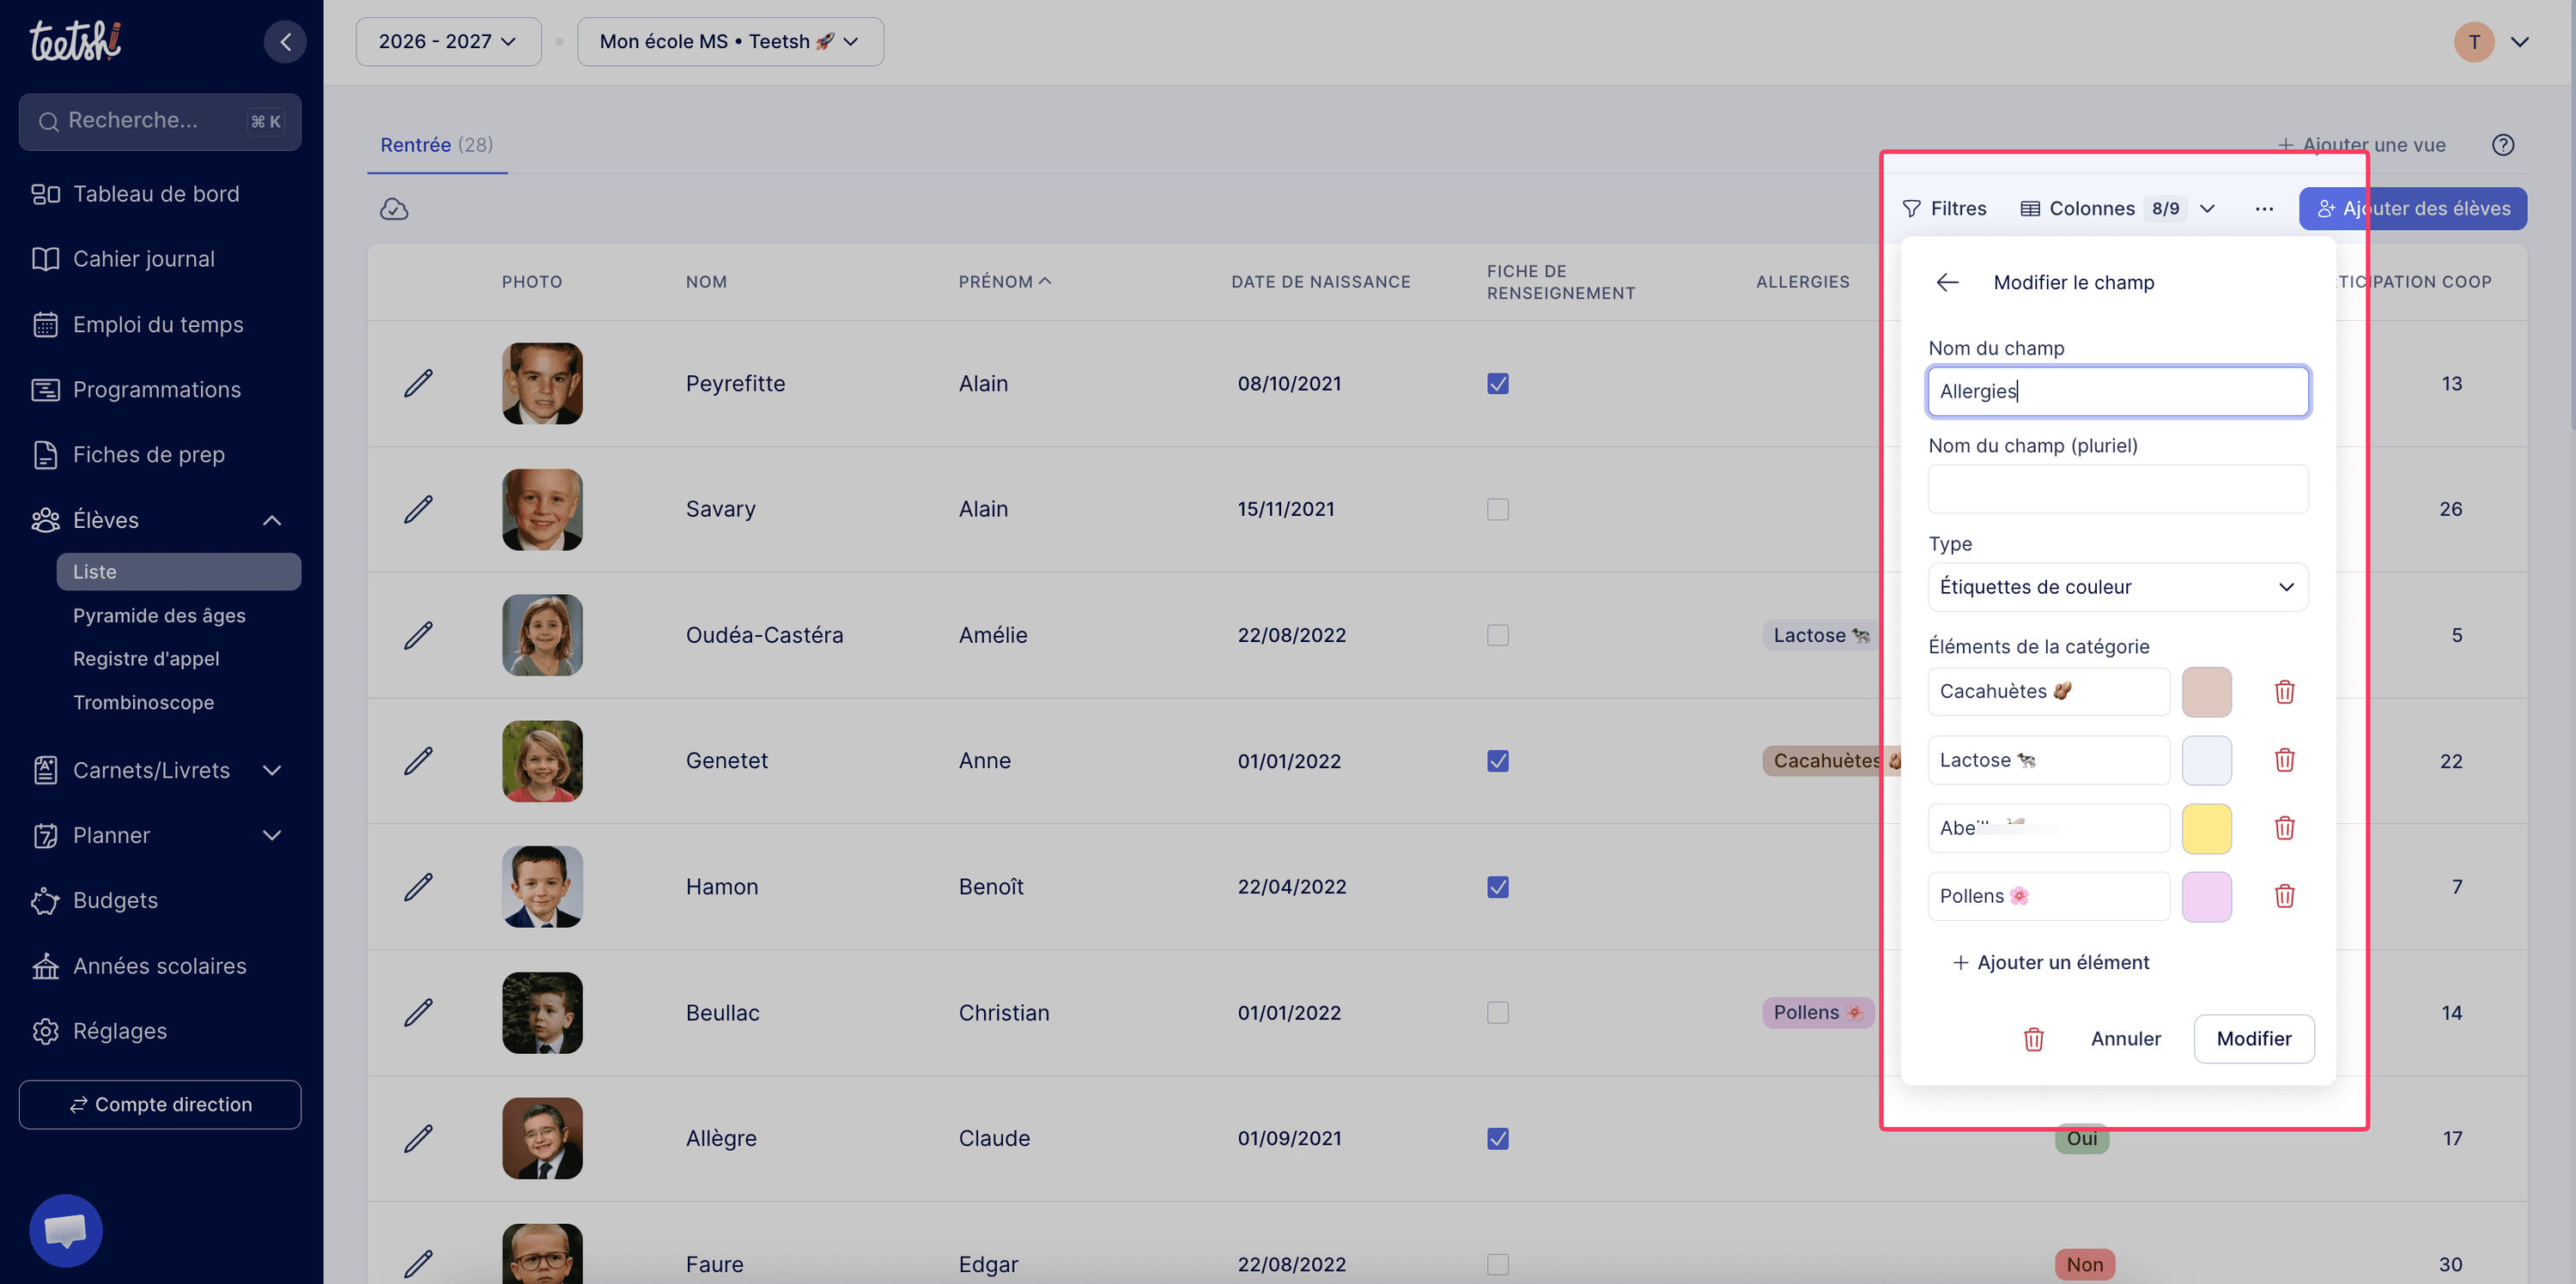Sort by the PRÉNOM column header
This screenshot has height=1284, width=2576.
[1004, 282]
